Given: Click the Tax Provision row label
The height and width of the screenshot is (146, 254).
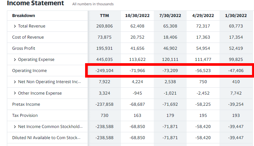Looking at the screenshot, I should tap(25, 116).
